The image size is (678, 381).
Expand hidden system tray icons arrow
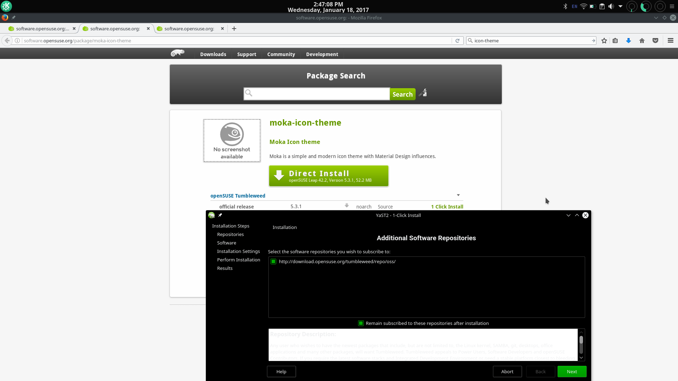(x=620, y=6)
